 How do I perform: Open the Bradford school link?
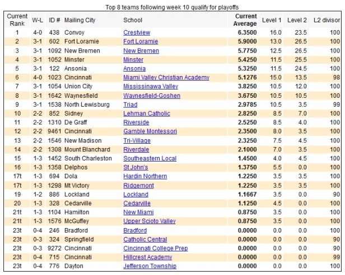click(135, 230)
